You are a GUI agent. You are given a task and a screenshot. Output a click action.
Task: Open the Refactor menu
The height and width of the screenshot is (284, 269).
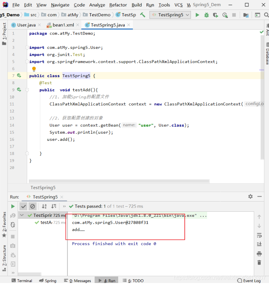[118, 5]
